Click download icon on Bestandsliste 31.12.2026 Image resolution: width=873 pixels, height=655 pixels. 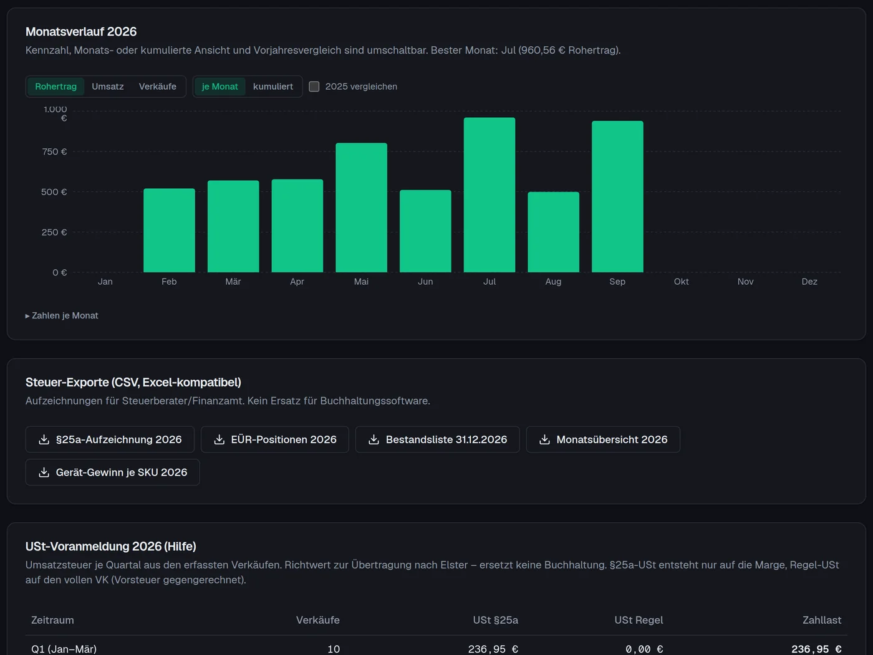pyautogui.click(x=374, y=439)
